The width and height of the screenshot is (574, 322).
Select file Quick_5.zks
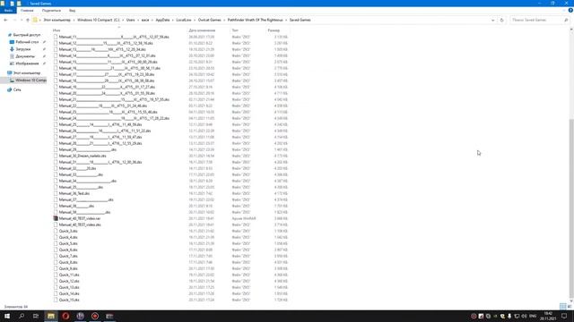click(68, 243)
